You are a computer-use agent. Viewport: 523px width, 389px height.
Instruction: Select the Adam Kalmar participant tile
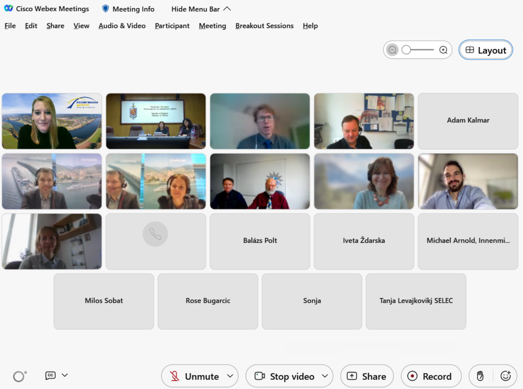coord(468,121)
